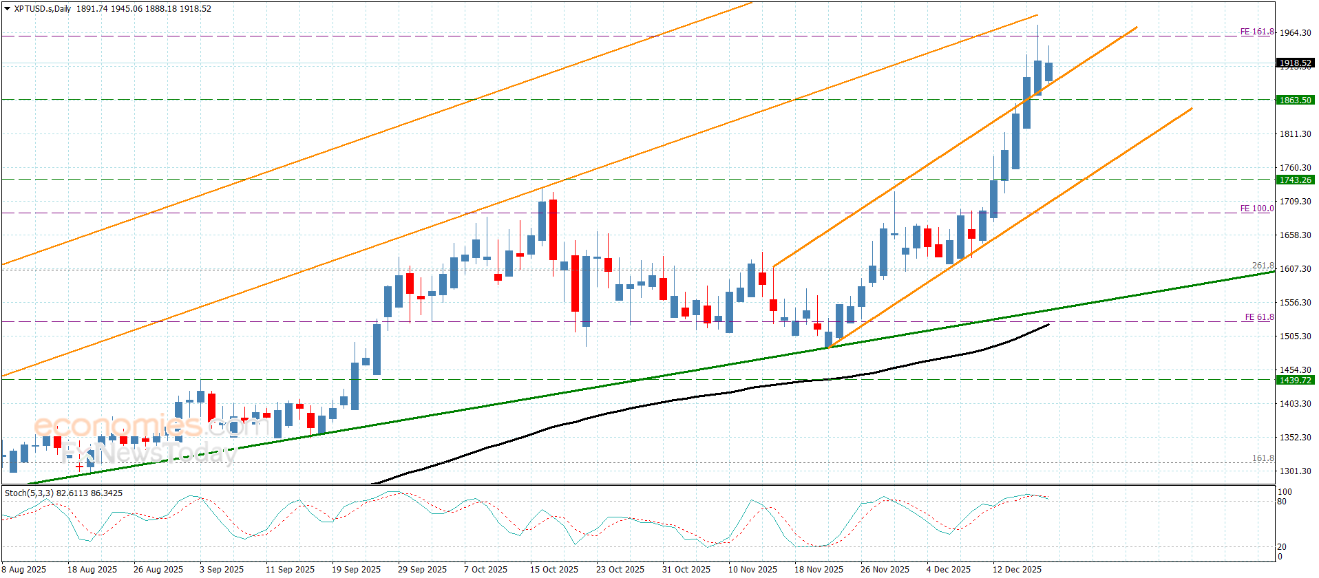Click the gray 261.8 Fibonacci label
The image size is (1319, 578).
coord(1263,266)
